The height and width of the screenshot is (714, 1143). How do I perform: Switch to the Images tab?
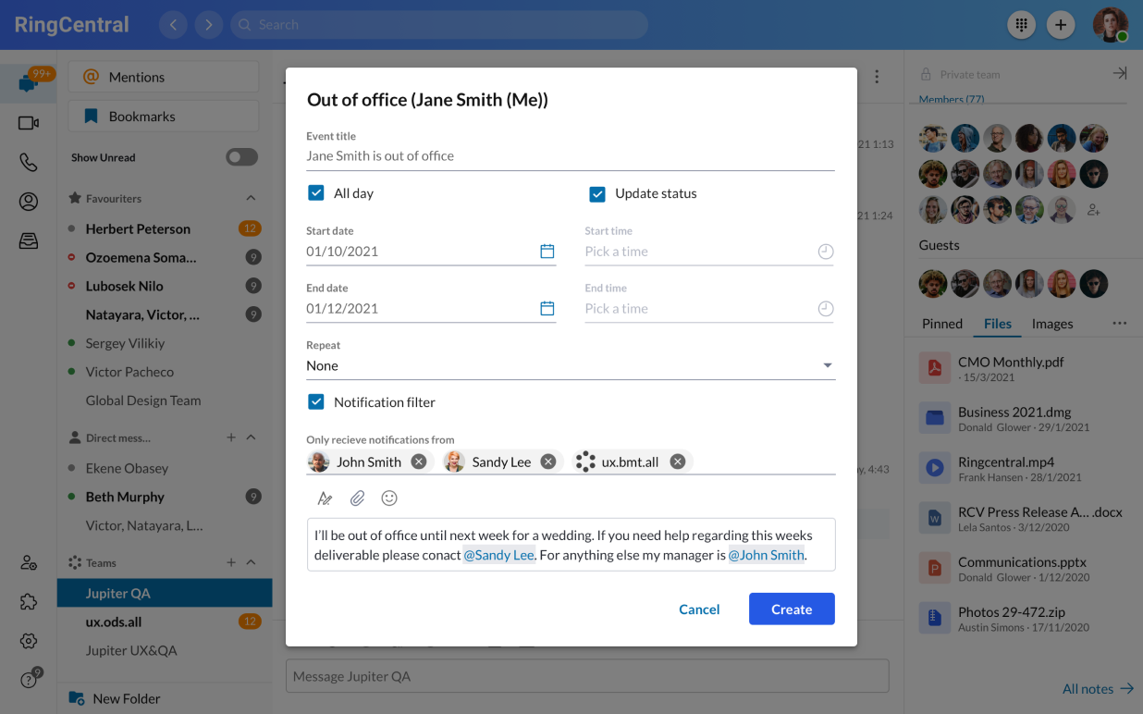1053,324
